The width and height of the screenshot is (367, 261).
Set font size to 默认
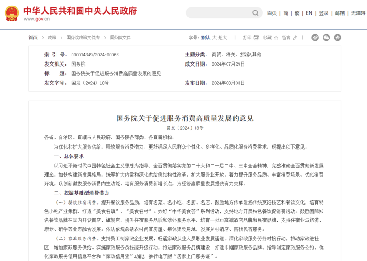pos(206,38)
